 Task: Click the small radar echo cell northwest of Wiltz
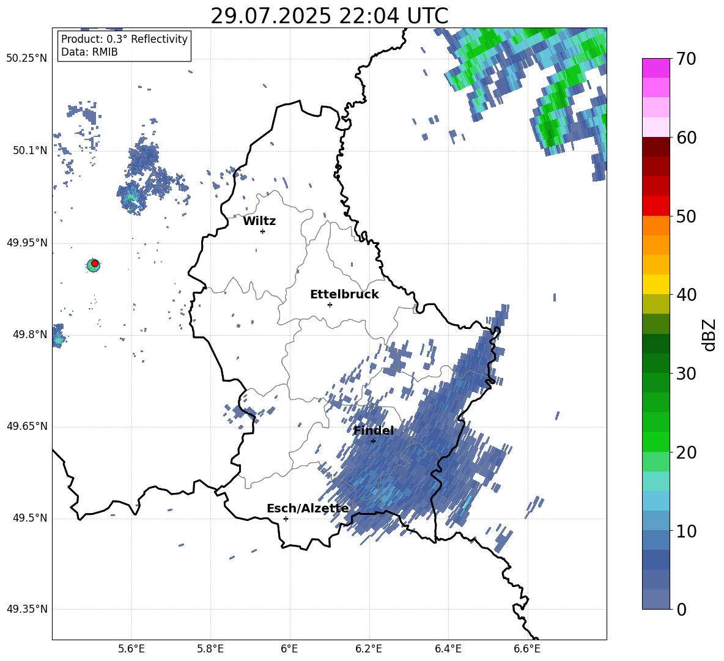tap(131, 199)
